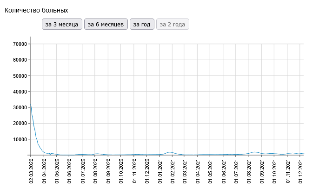Click the 10000 value on vertical axis

click(x=20, y=139)
